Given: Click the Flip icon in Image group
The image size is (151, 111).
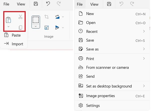Looking at the screenshot, I should coord(57,27).
